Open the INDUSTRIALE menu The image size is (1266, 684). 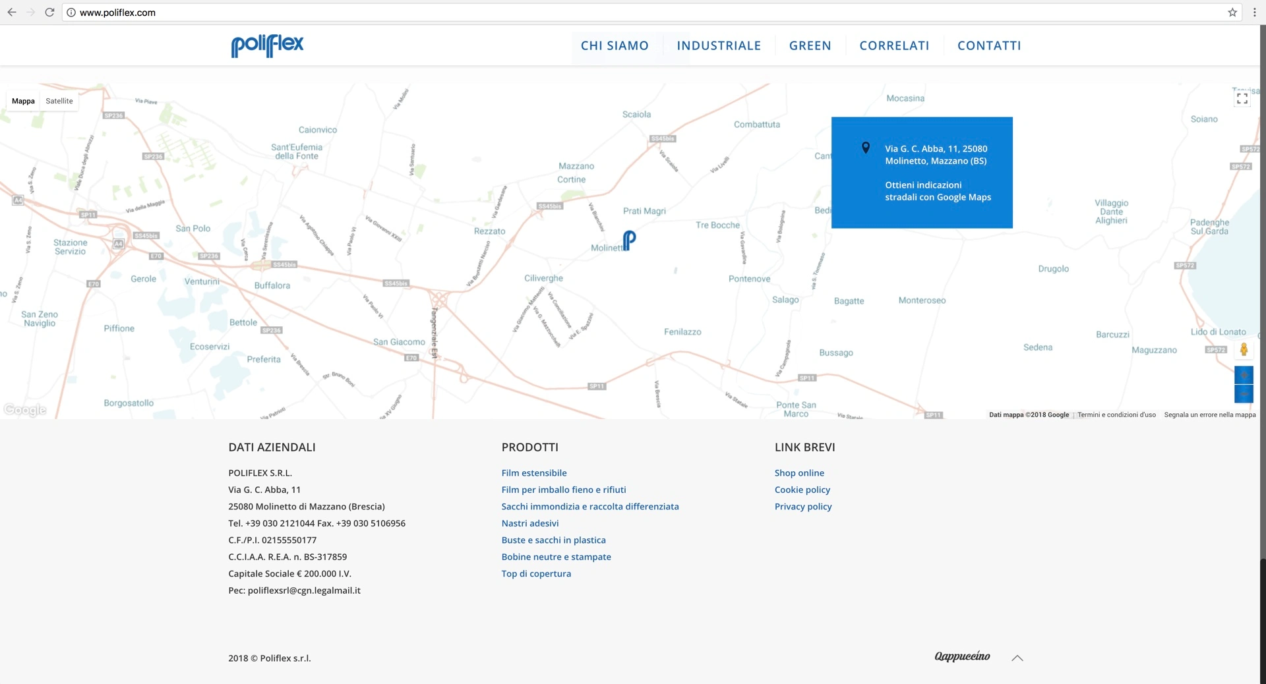719,45
